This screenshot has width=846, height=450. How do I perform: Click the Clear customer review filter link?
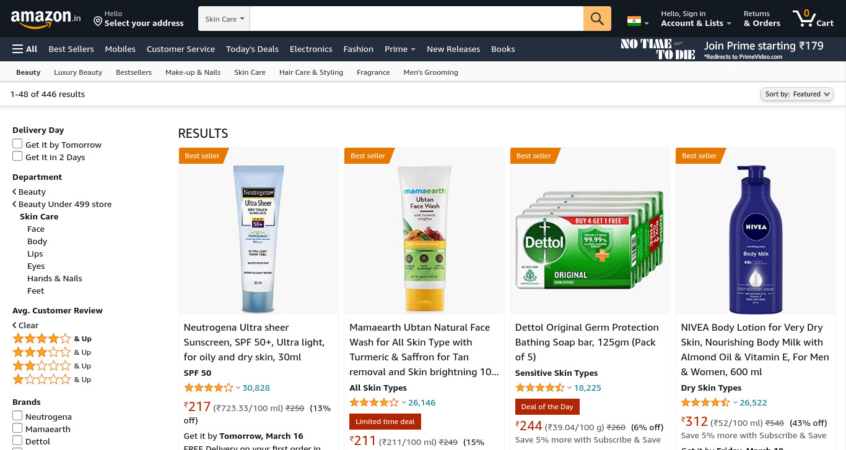pyautogui.click(x=25, y=325)
